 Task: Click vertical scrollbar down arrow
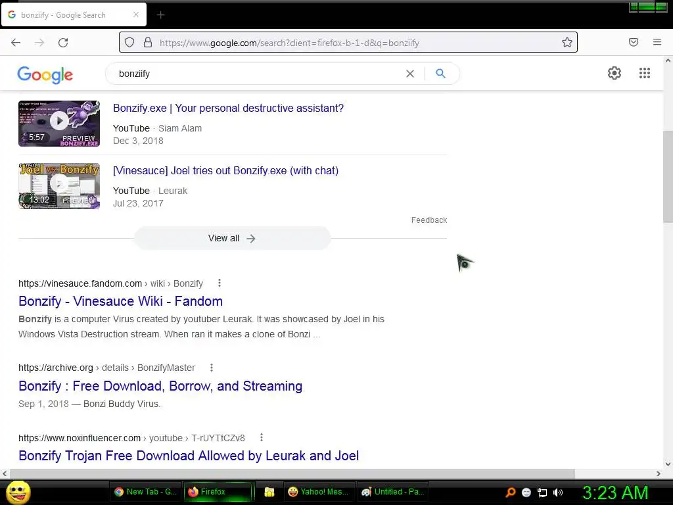point(668,464)
